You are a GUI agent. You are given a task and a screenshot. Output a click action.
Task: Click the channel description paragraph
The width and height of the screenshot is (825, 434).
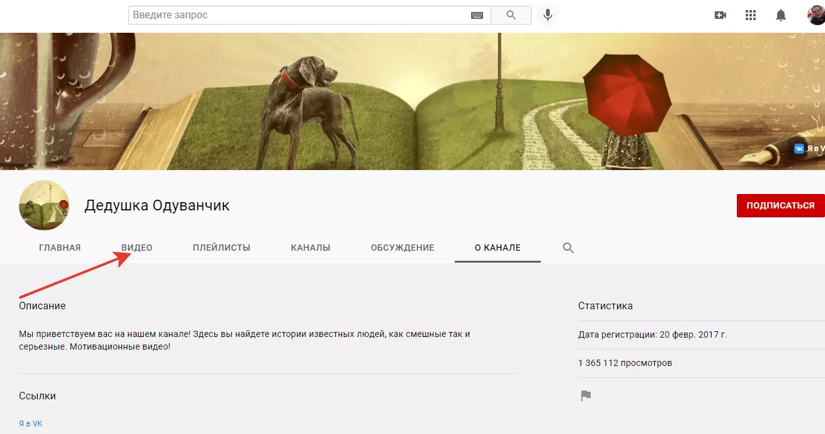tap(245, 340)
